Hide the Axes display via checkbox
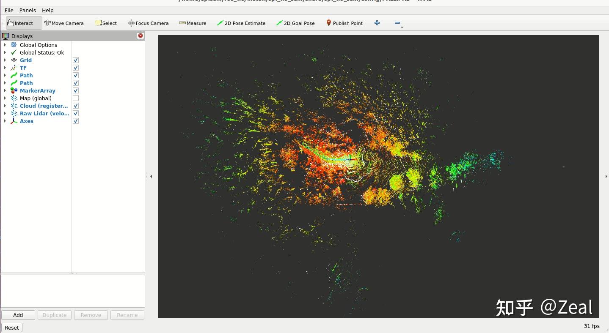Screen dimensions: 609x333 (76, 121)
